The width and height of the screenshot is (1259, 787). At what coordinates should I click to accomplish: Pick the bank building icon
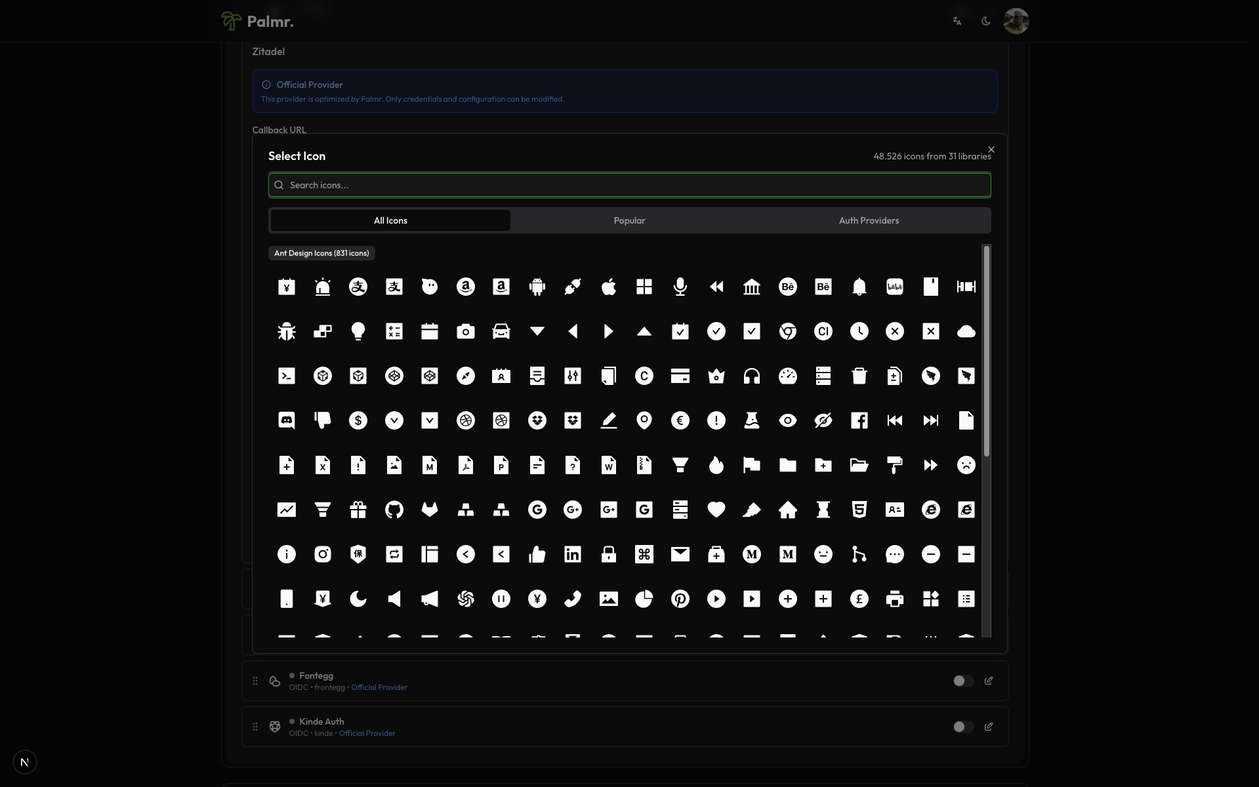pos(752,287)
